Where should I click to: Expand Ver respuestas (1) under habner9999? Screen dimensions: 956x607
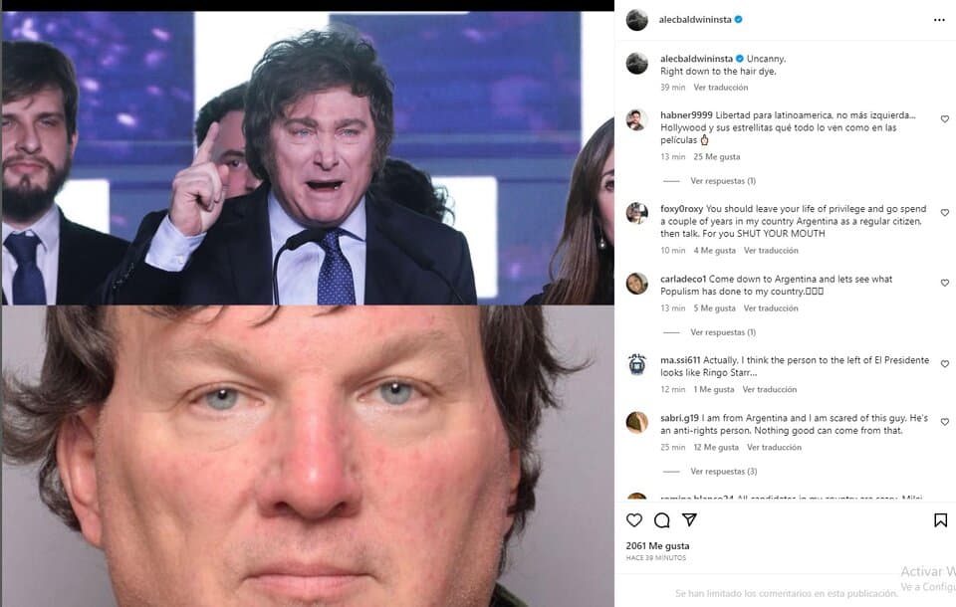(723, 181)
